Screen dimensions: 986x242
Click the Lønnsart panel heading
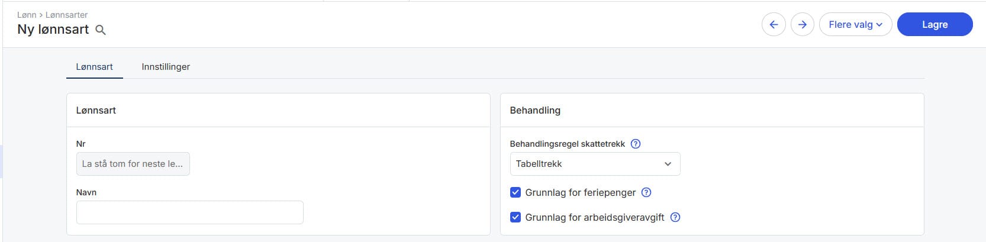pos(96,111)
